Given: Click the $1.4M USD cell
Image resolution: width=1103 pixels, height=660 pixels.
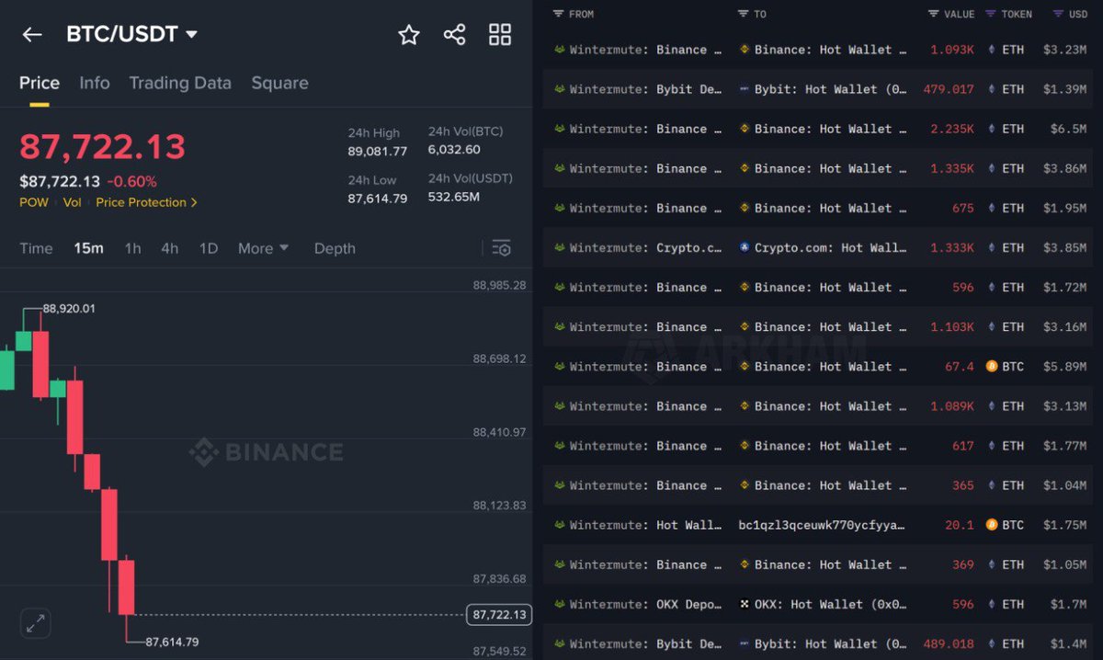Looking at the screenshot, I should (1068, 643).
